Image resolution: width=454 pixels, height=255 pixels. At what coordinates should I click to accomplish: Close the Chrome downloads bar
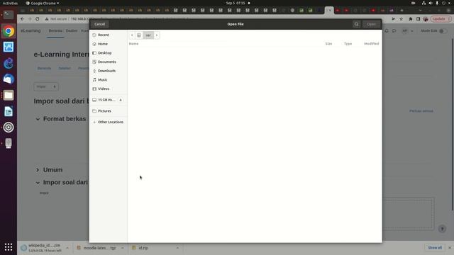(449, 248)
